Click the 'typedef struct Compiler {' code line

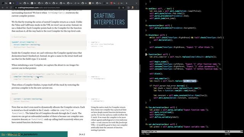pyautogui.click(x=24, y=42)
